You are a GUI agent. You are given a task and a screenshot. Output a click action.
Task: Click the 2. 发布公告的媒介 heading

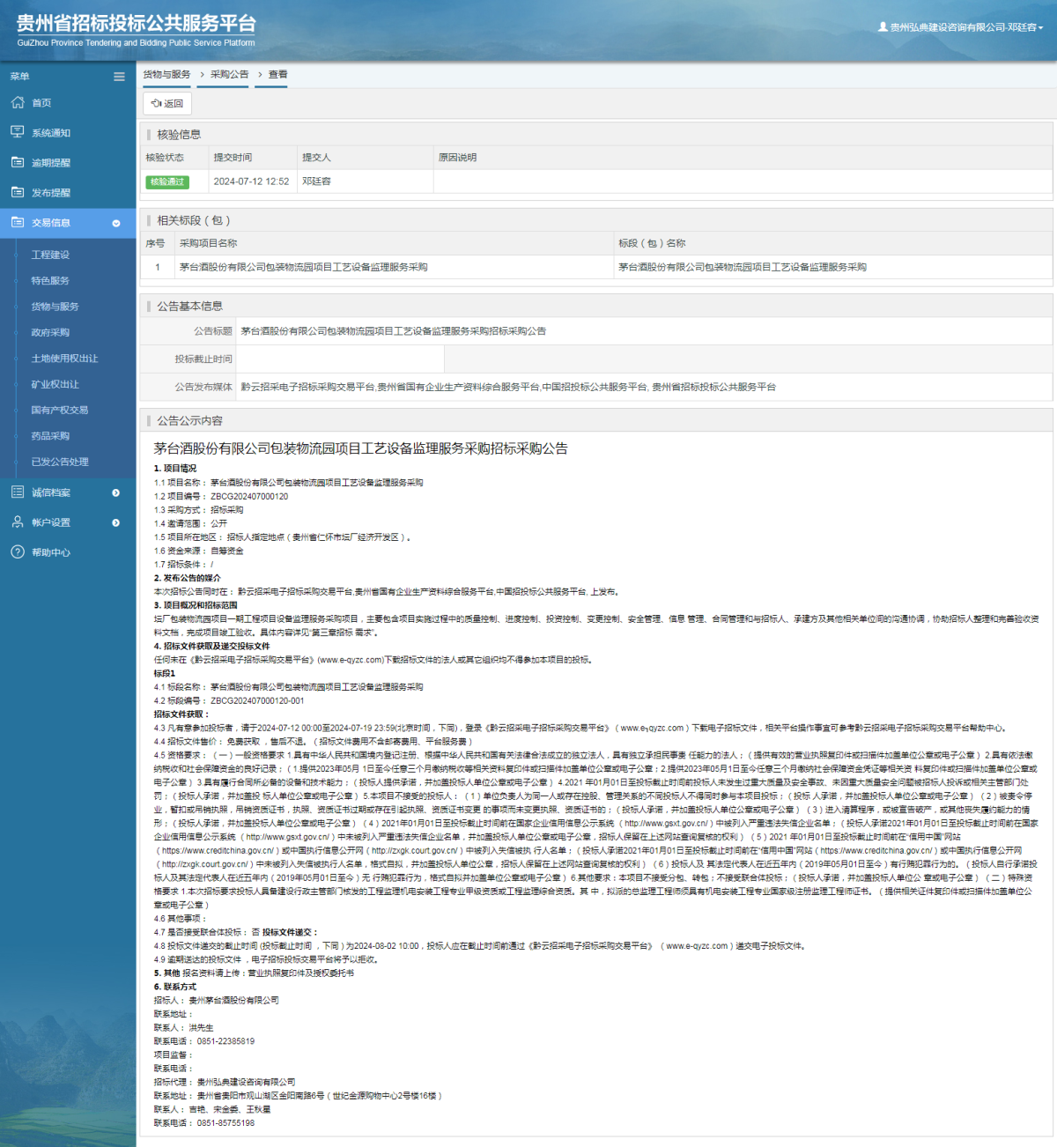coord(188,578)
